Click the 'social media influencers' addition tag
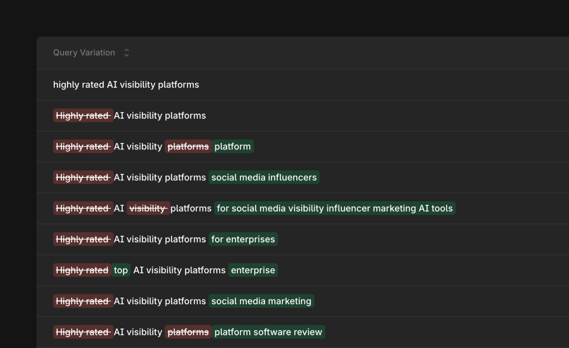Viewport: 569px width, 348px height. pos(264,177)
